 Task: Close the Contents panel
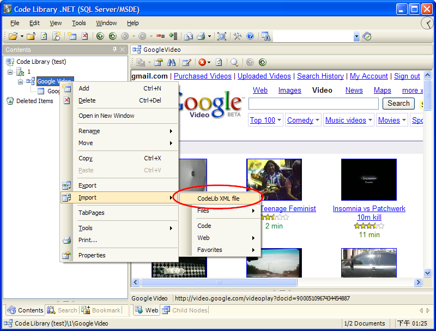click(x=122, y=50)
